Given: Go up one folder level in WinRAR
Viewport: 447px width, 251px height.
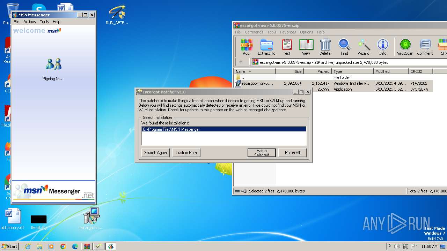Looking at the screenshot, I should coord(241,62).
